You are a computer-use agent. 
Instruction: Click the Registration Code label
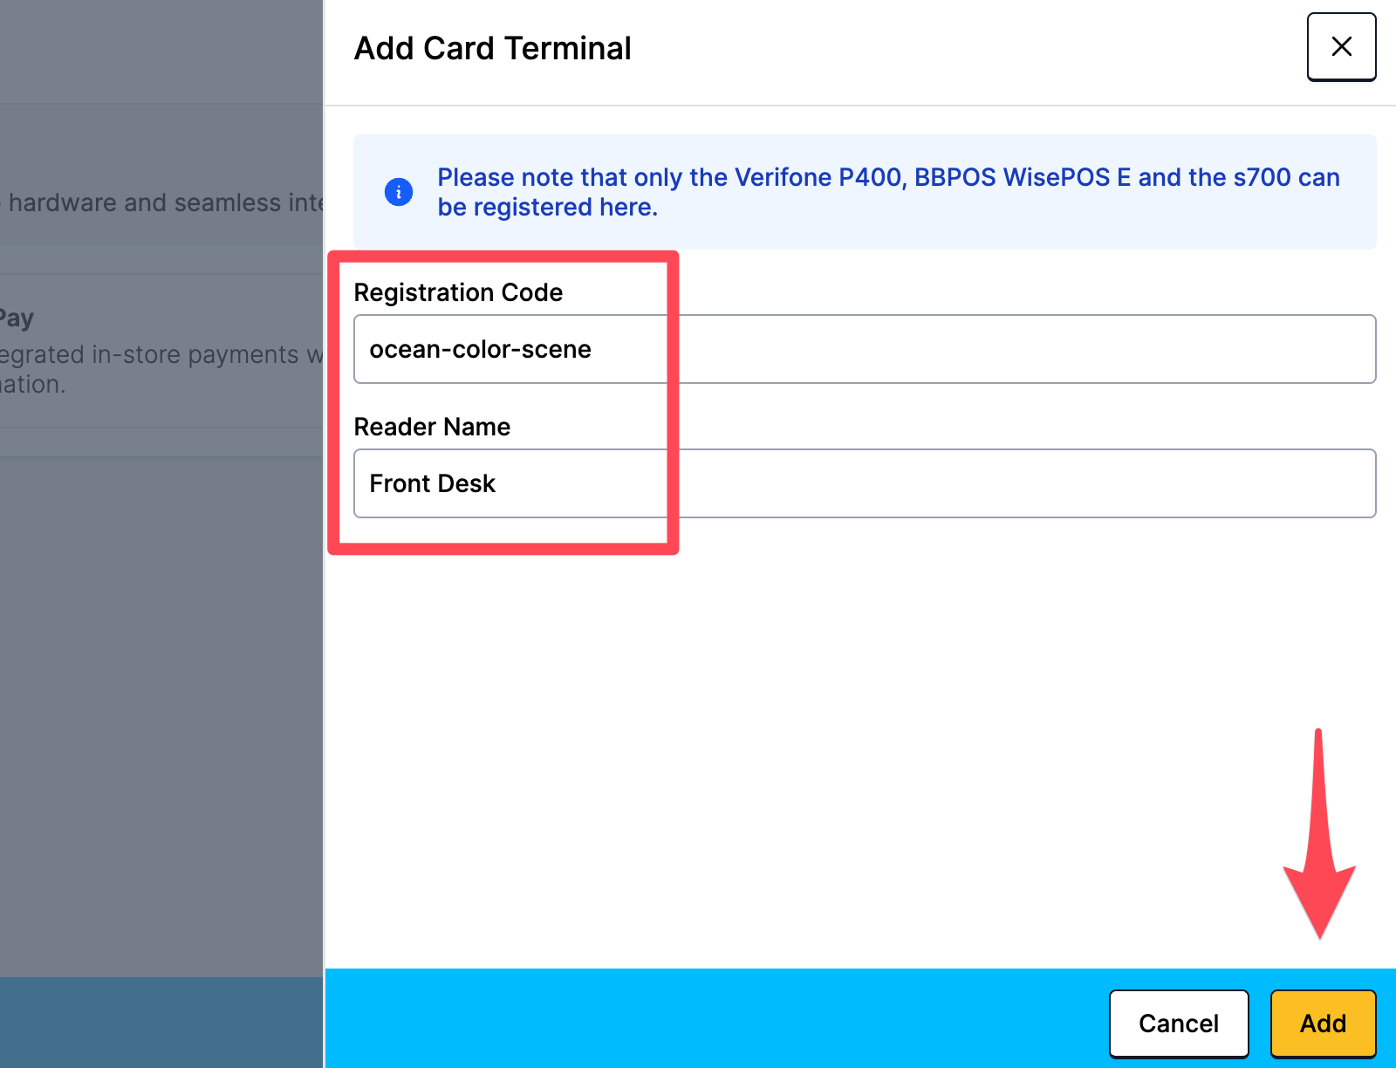pos(458,292)
